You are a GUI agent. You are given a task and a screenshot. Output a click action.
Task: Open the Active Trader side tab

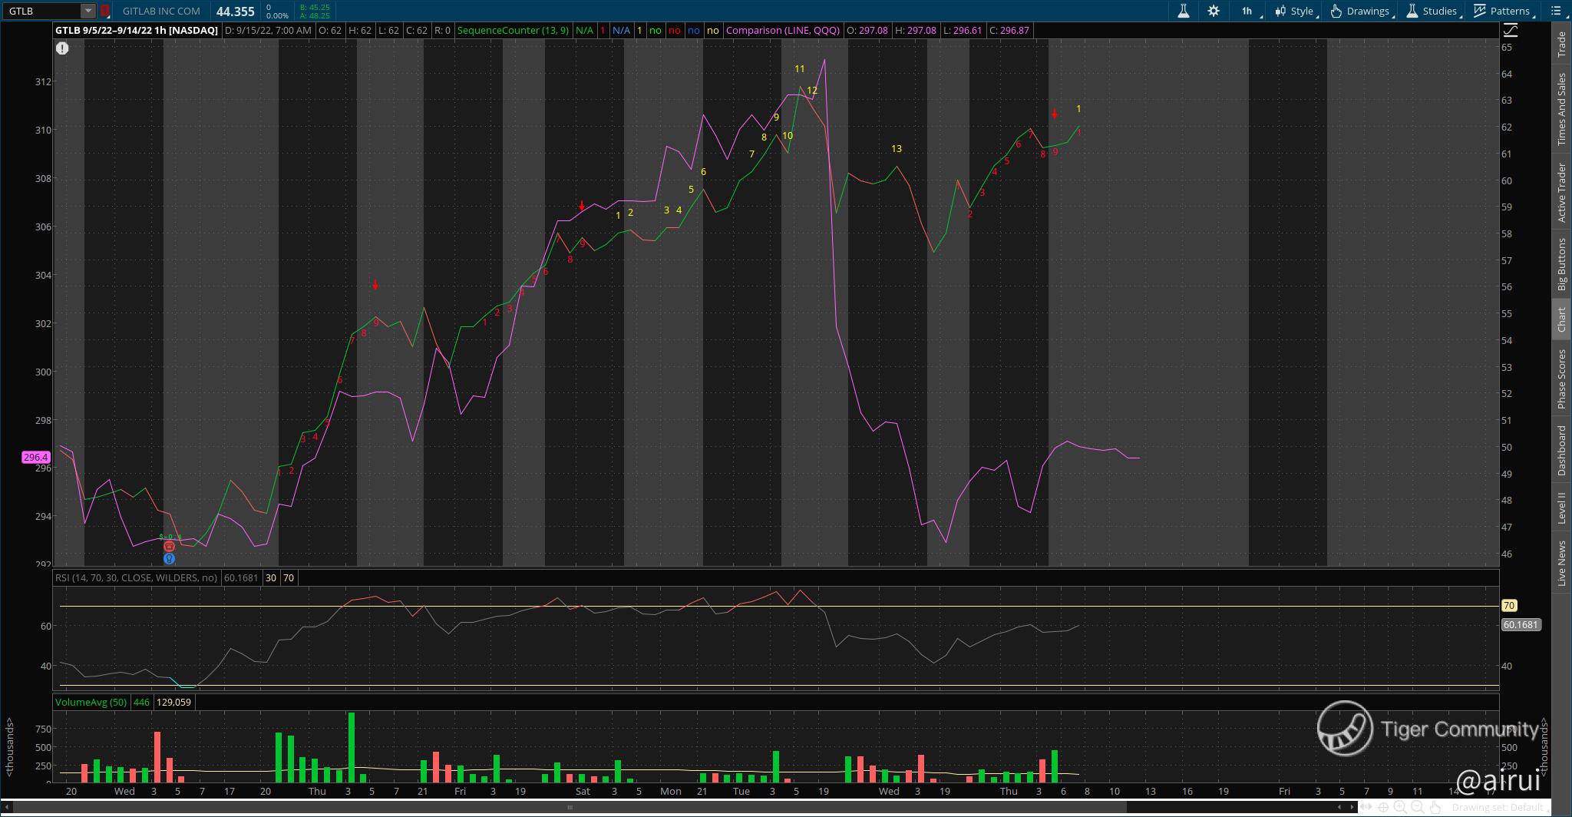[1561, 192]
